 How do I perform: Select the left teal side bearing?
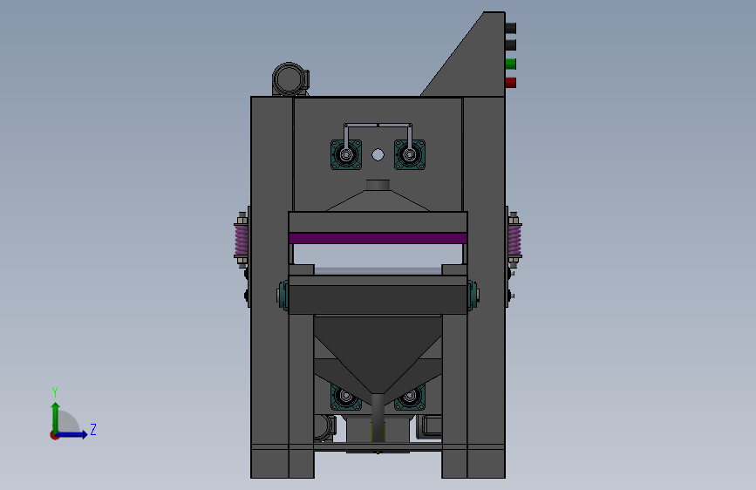click(x=283, y=295)
